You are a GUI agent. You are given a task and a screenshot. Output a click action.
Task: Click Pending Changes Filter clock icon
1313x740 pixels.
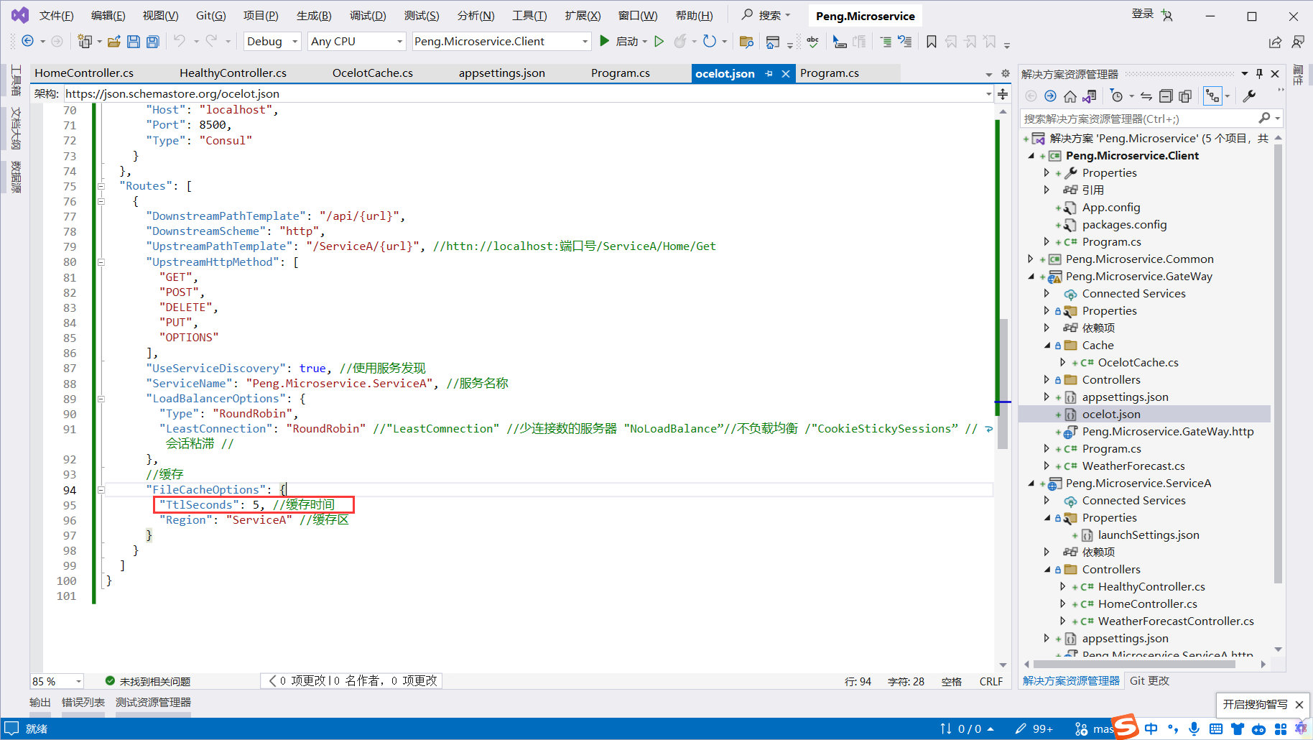[1116, 96]
